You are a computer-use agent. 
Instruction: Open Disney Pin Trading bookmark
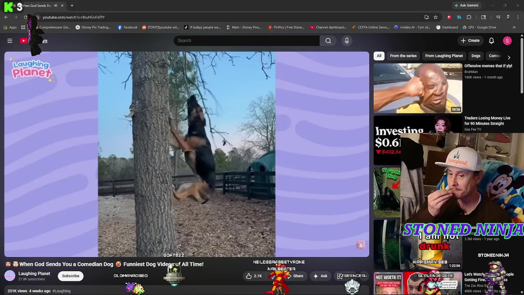tap(93, 27)
